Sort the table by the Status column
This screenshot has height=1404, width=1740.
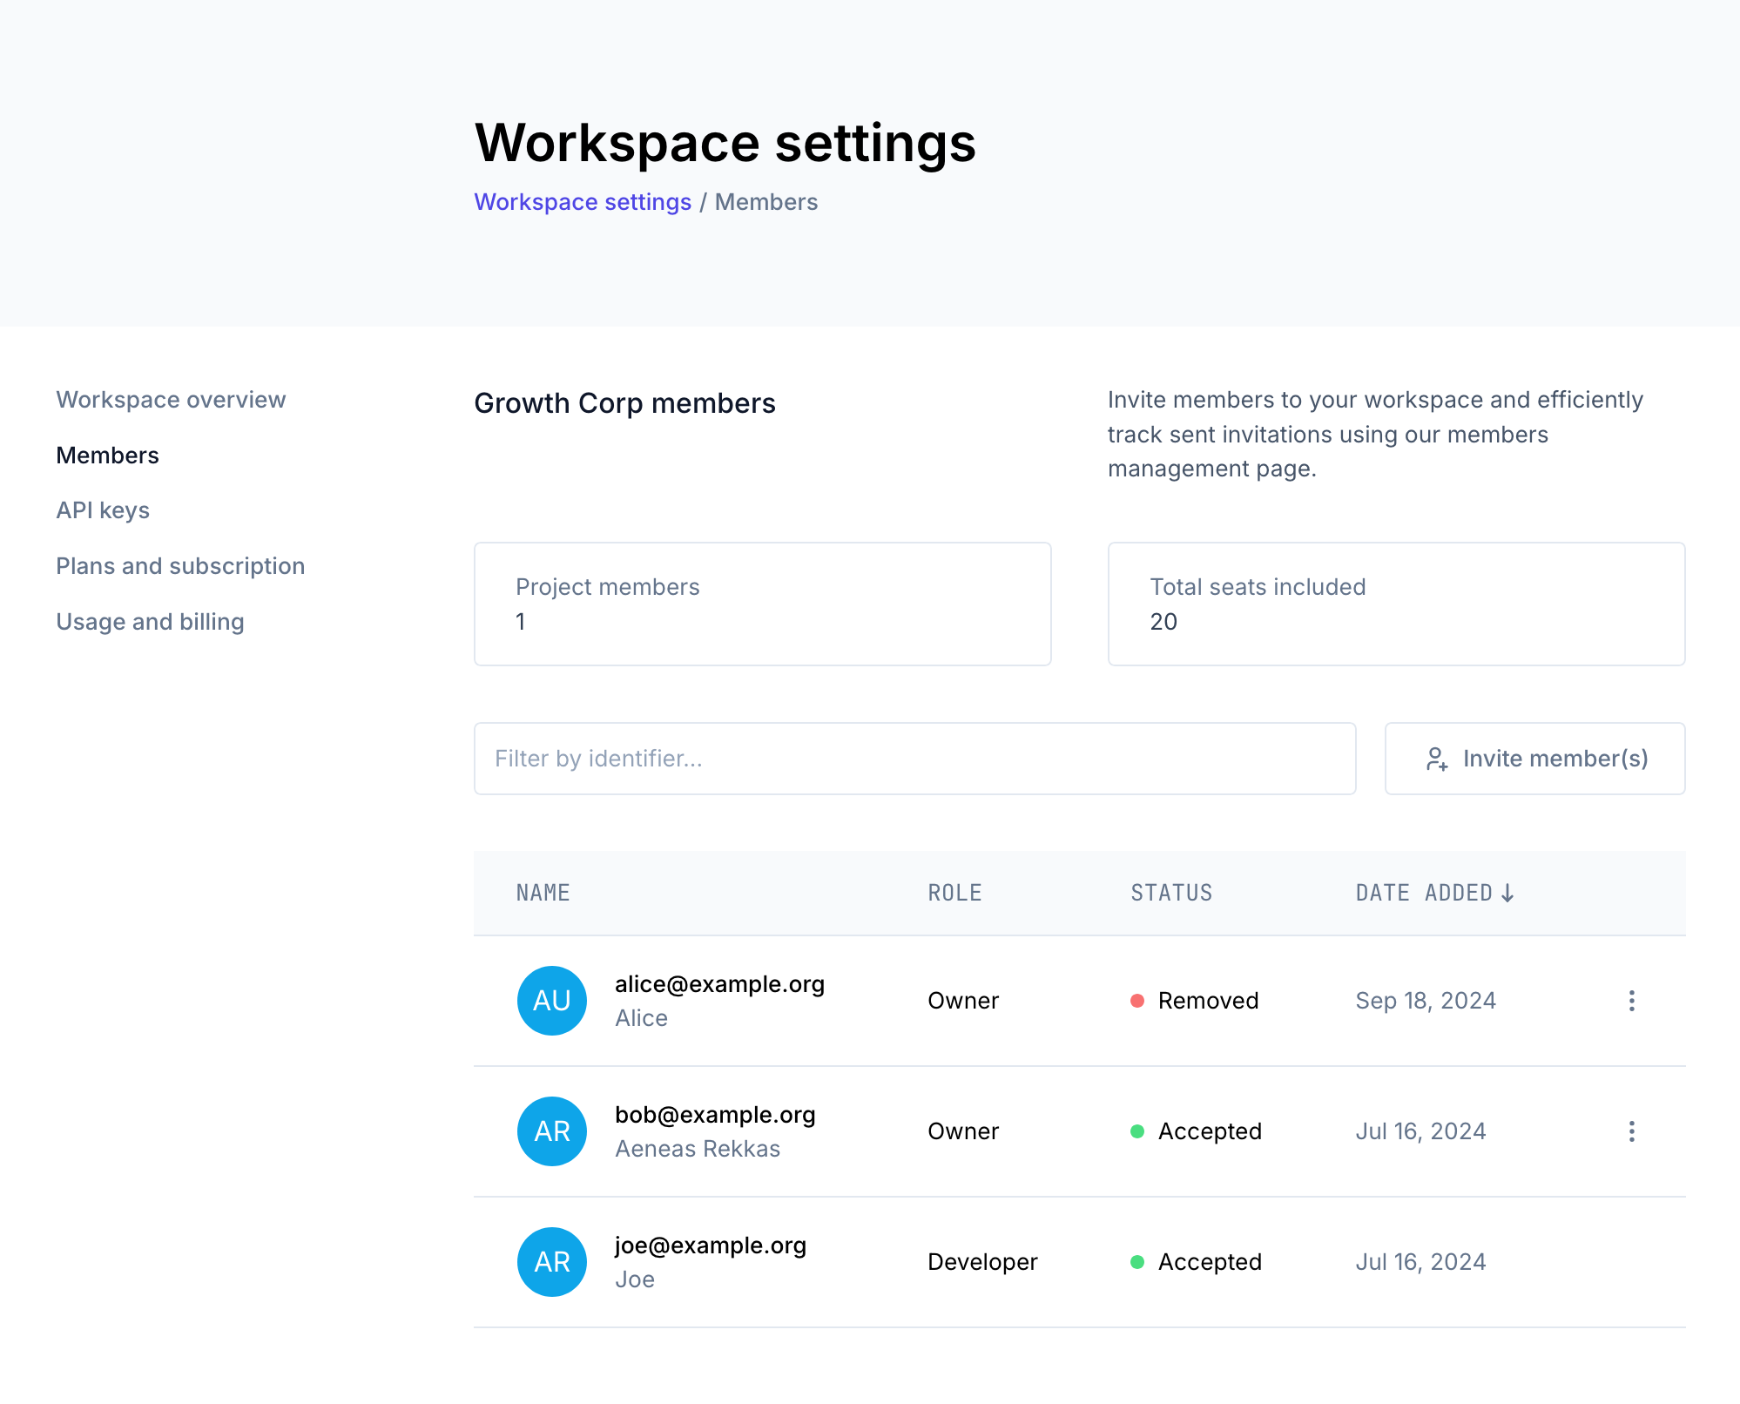point(1171,893)
